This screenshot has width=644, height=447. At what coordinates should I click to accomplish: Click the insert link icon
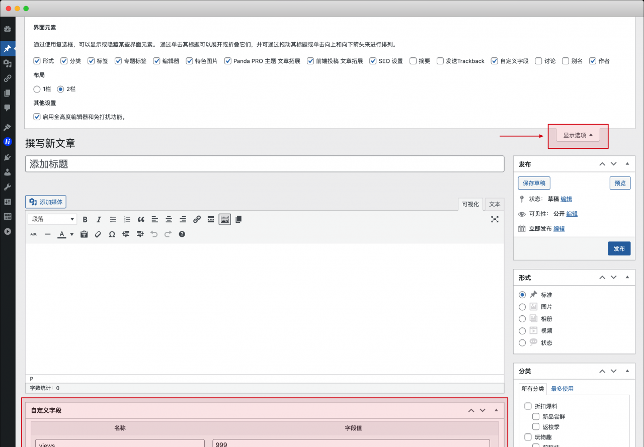(197, 219)
